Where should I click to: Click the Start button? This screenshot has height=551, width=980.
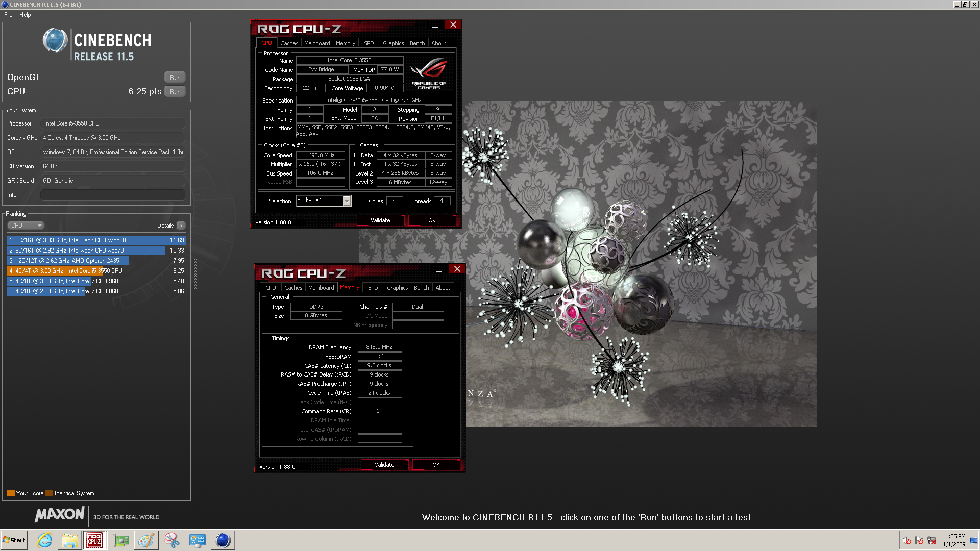(14, 540)
